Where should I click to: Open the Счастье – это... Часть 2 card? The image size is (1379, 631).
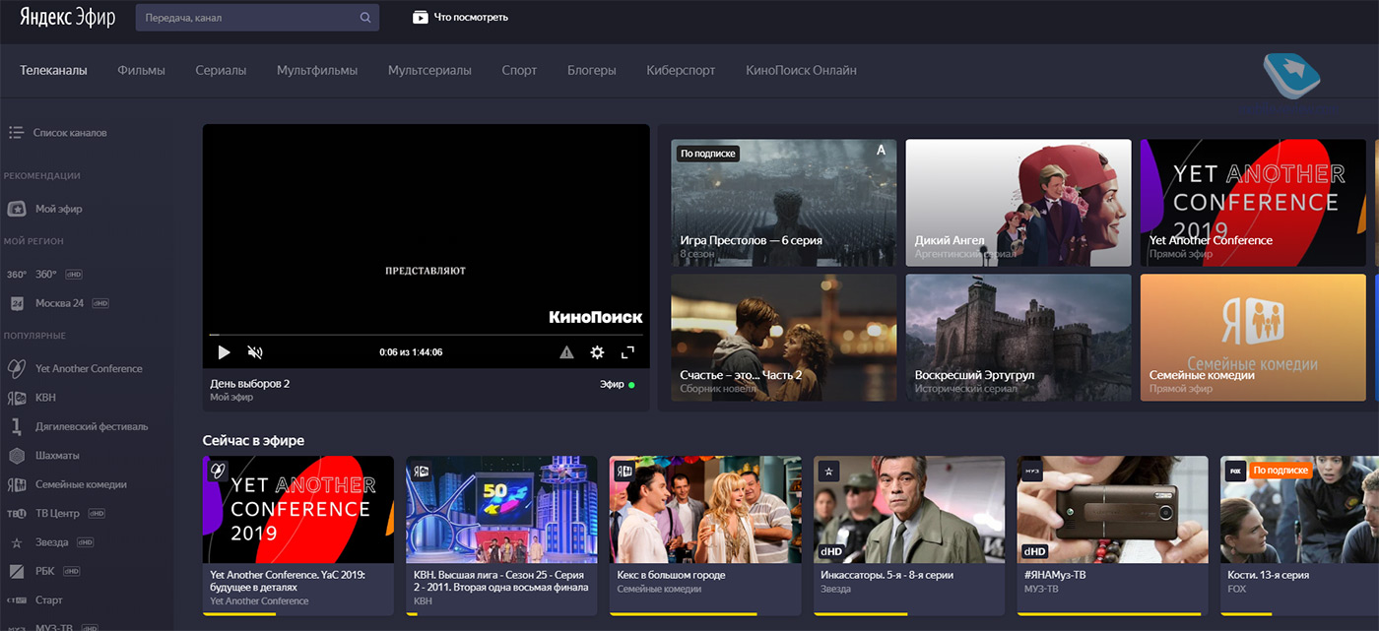(784, 338)
